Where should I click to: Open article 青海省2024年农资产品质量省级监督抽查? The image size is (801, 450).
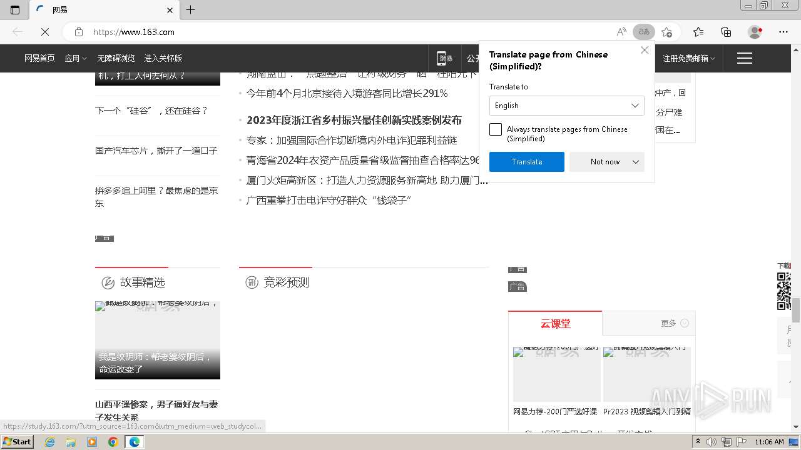[363, 161]
